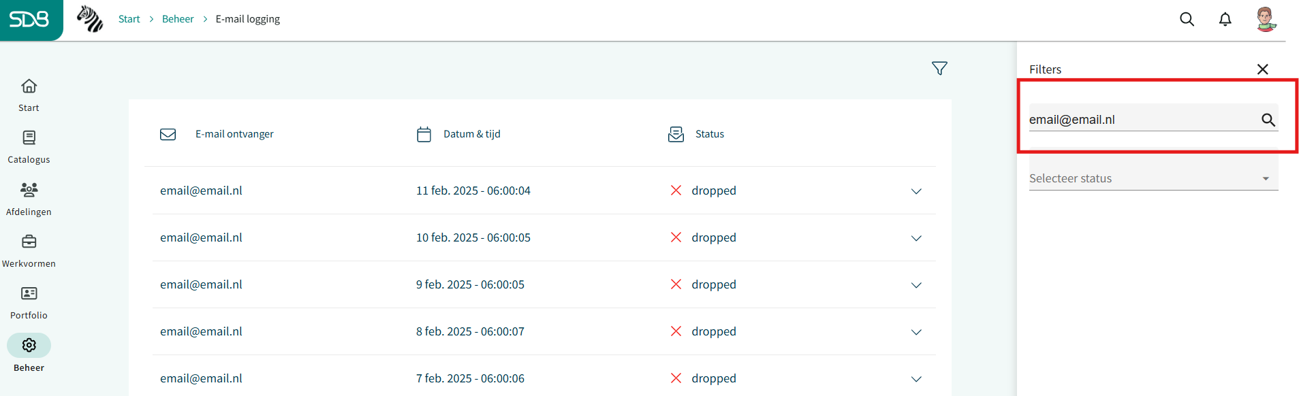The width and height of the screenshot is (1299, 396).
Task: Go to Afdelingen in the sidebar
Action: 29,190
